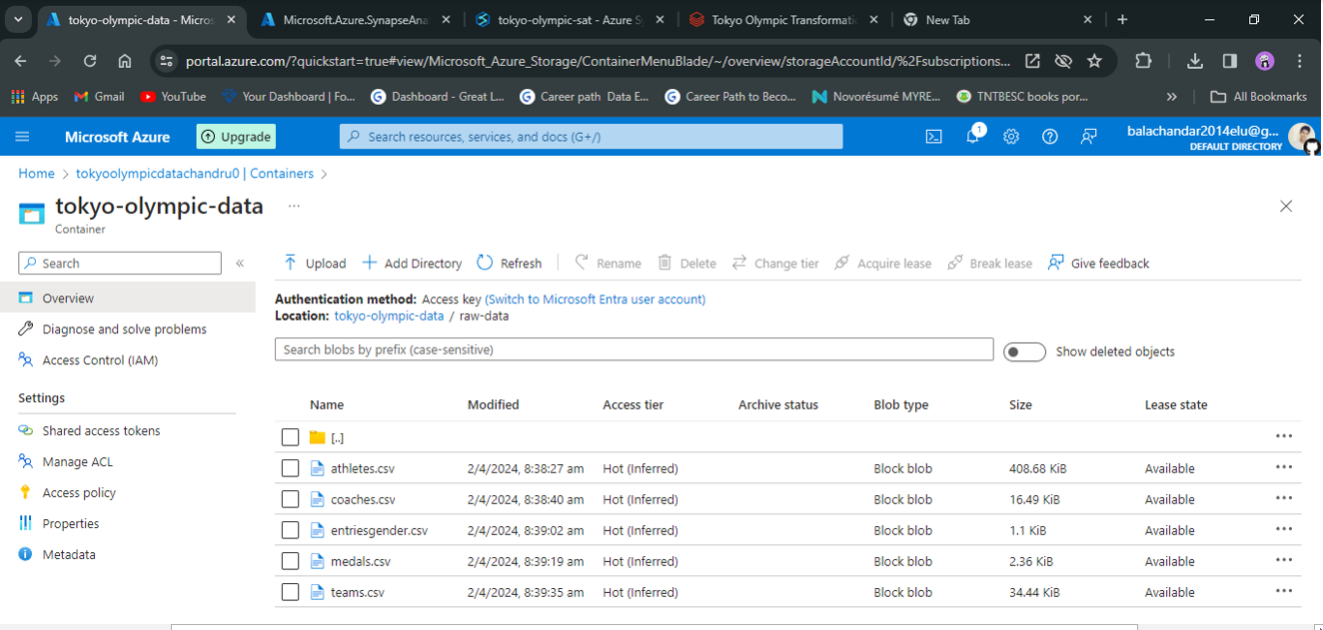
Task: Check the athletes.csv checkbox
Action: coord(290,468)
